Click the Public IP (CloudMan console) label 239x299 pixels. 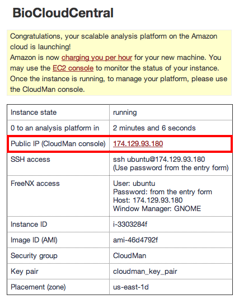pos(58,143)
